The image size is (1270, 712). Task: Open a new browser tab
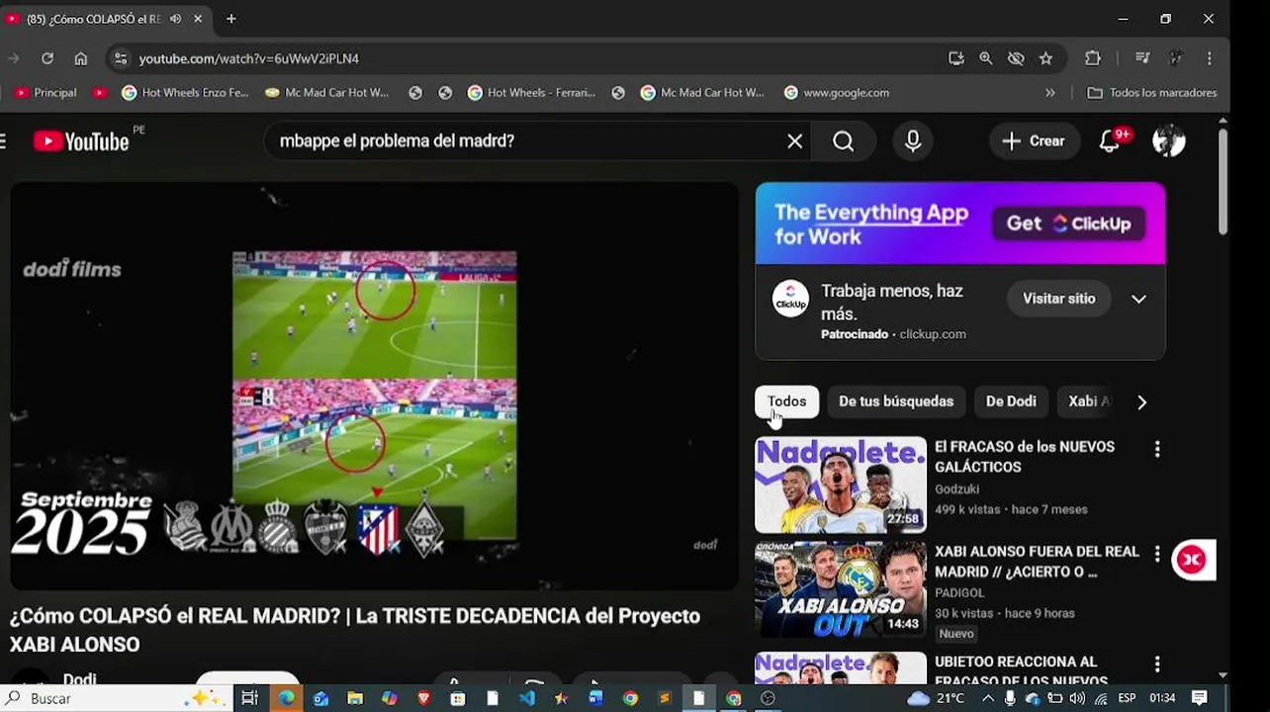(x=231, y=19)
